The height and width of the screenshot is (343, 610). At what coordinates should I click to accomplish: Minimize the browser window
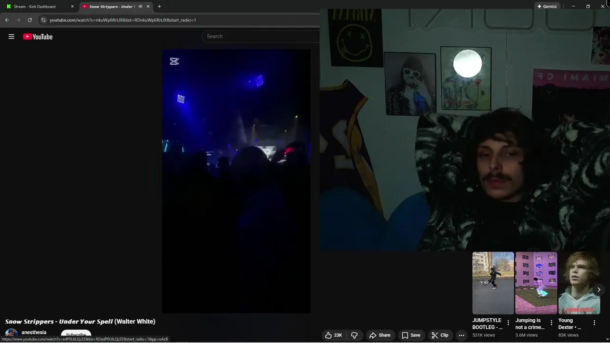573,6
